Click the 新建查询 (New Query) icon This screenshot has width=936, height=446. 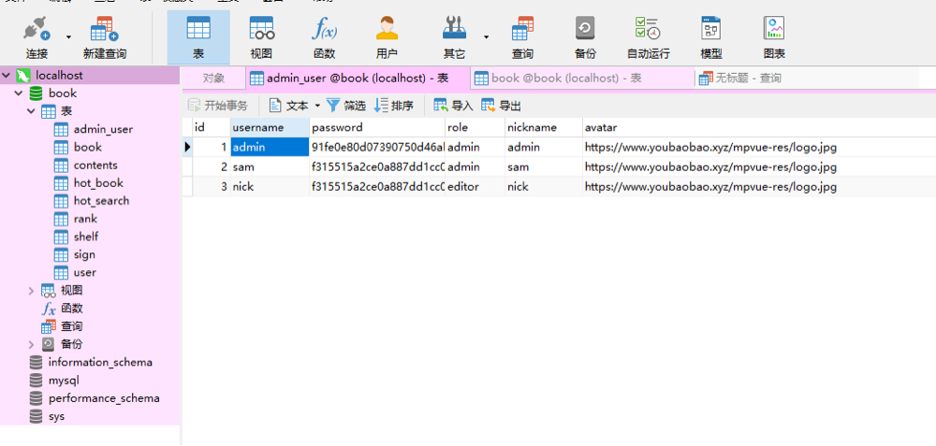click(105, 37)
